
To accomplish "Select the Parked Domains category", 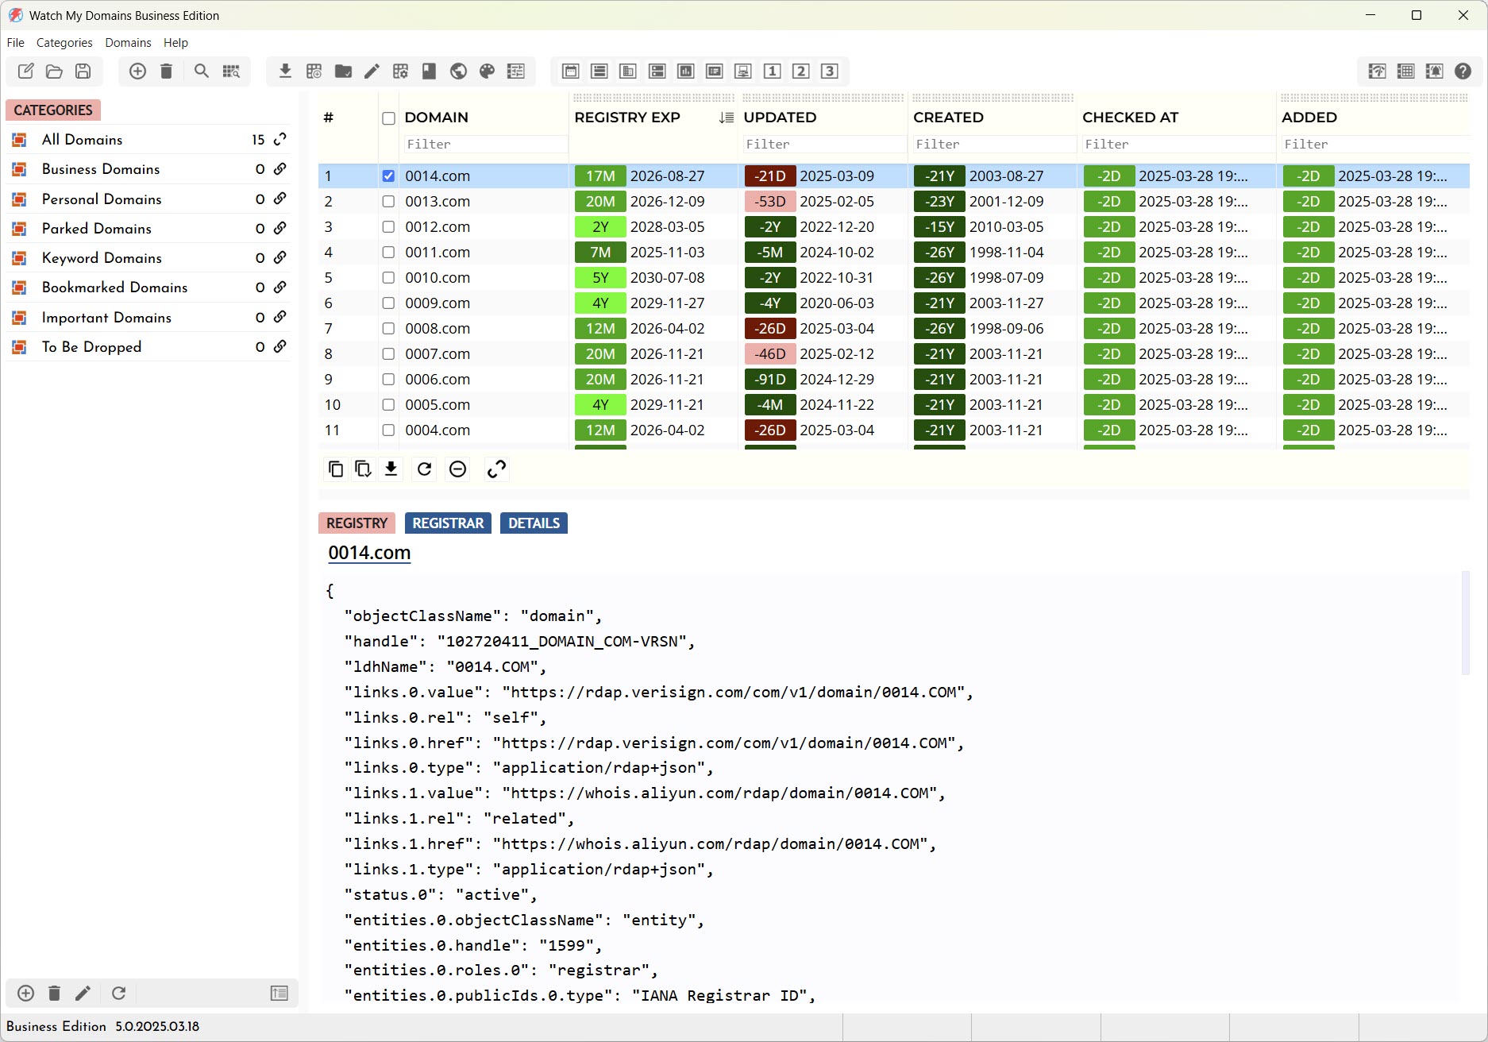I will (148, 229).
